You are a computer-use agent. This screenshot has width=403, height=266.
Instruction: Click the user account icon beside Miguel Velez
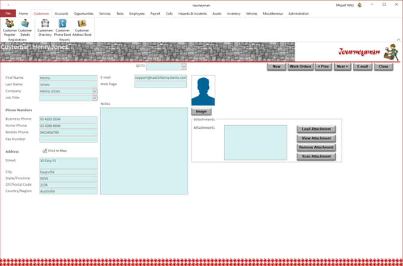pos(360,5)
